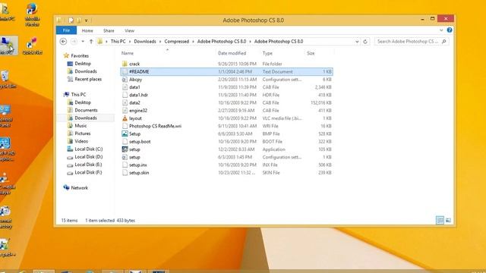Image resolution: width=486 pixels, height=273 pixels.
Task: Sort files by Name column
Action: pyautogui.click(x=128, y=53)
